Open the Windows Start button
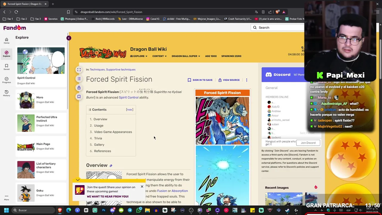This screenshot has height=215, width=382. click(6, 210)
